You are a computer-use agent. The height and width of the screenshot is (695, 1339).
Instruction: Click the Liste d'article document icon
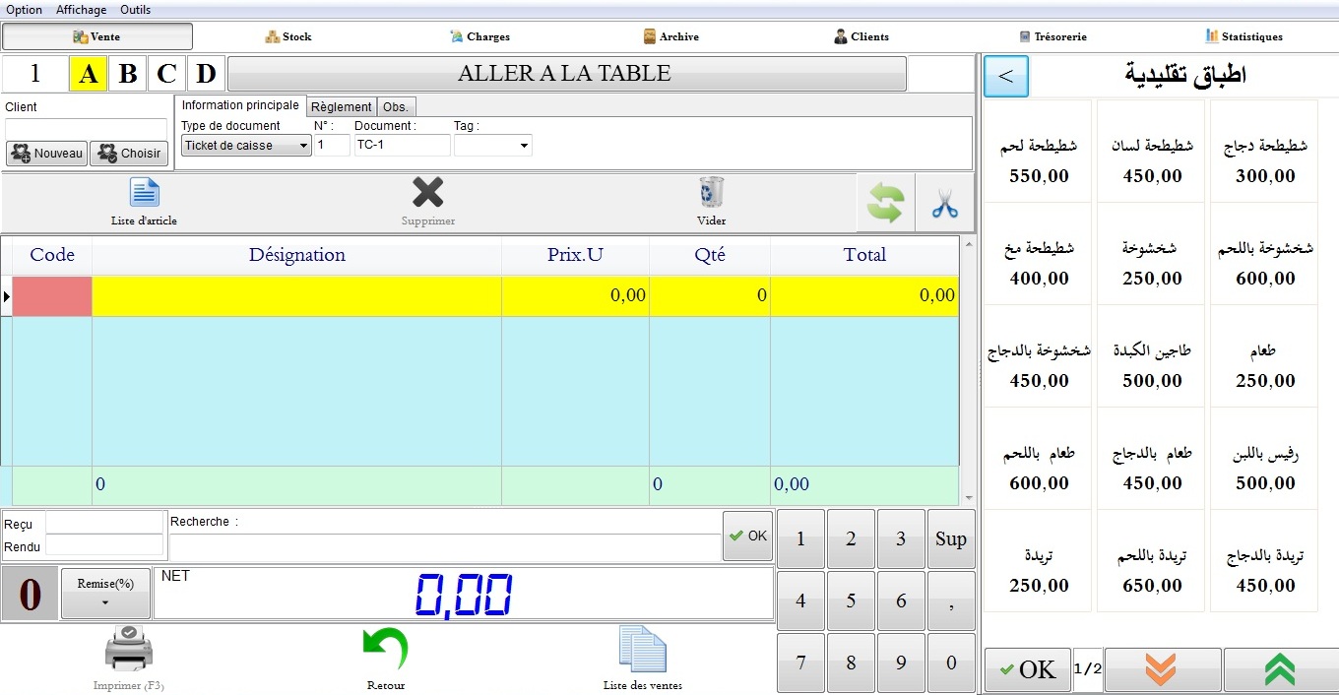point(144,194)
